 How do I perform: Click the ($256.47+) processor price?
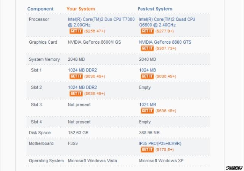click(95, 31)
